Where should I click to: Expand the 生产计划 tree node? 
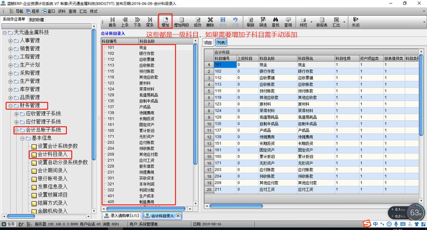pyautogui.click(x=10, y=65)
